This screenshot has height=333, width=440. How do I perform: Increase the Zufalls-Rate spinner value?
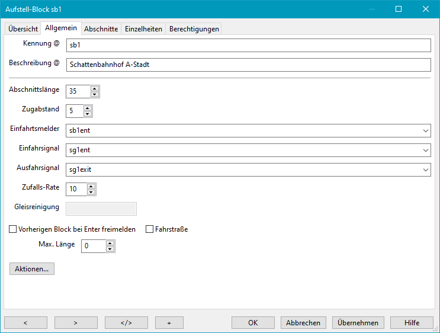pyautogui.click(x=91, y=186)
